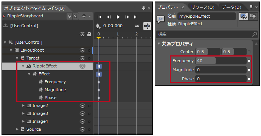
Task: Click the 0:00.000 playhead time field
Action: tap(113, 26)
